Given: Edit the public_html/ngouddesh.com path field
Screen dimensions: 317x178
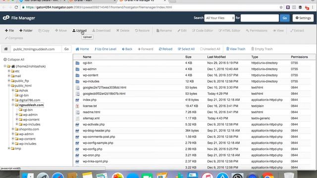Looking at the screenshot, I should 36,49.
